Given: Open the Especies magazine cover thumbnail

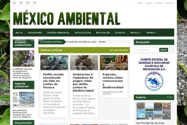Looking at the screenshot, I should 114,62.
